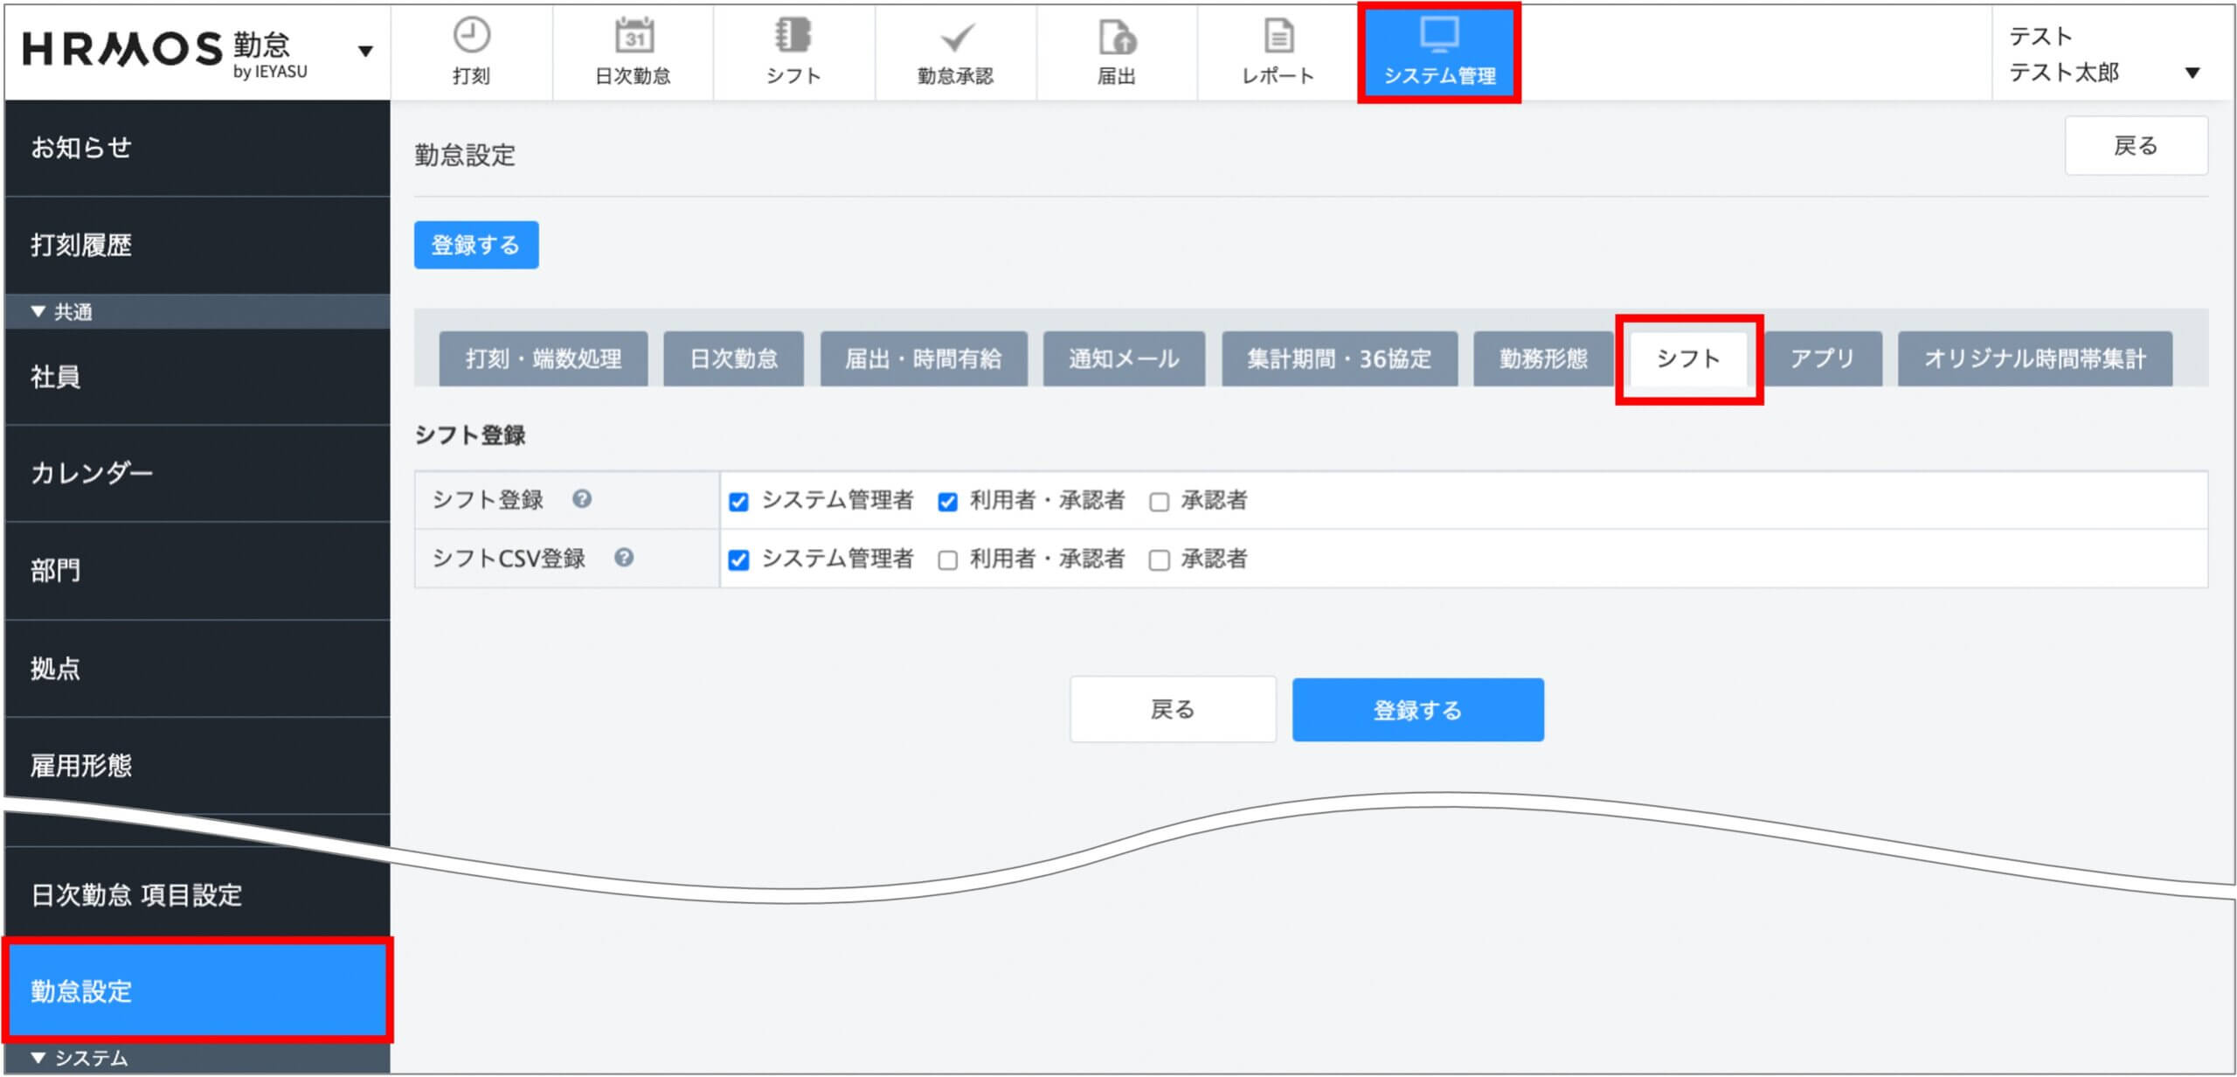The width and height of the screenshot is (2237, 1077).
Task: Open dropdown arrow beside HRMOS 勤怠 logo
Action: point(365,52)
